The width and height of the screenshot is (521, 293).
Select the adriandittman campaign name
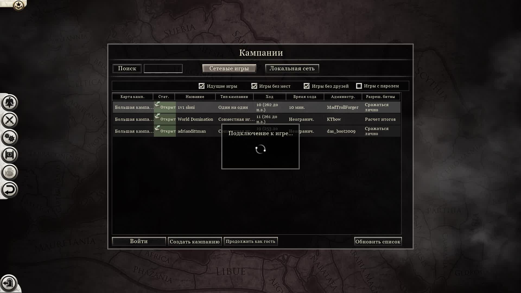[192, 131]
